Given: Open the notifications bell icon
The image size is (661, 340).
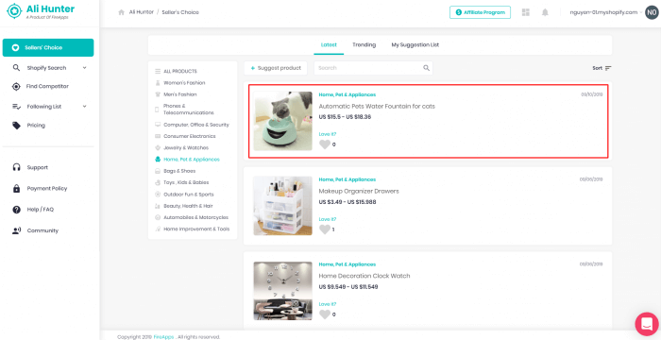Looking at the screenshot, I should pos(545,12).
